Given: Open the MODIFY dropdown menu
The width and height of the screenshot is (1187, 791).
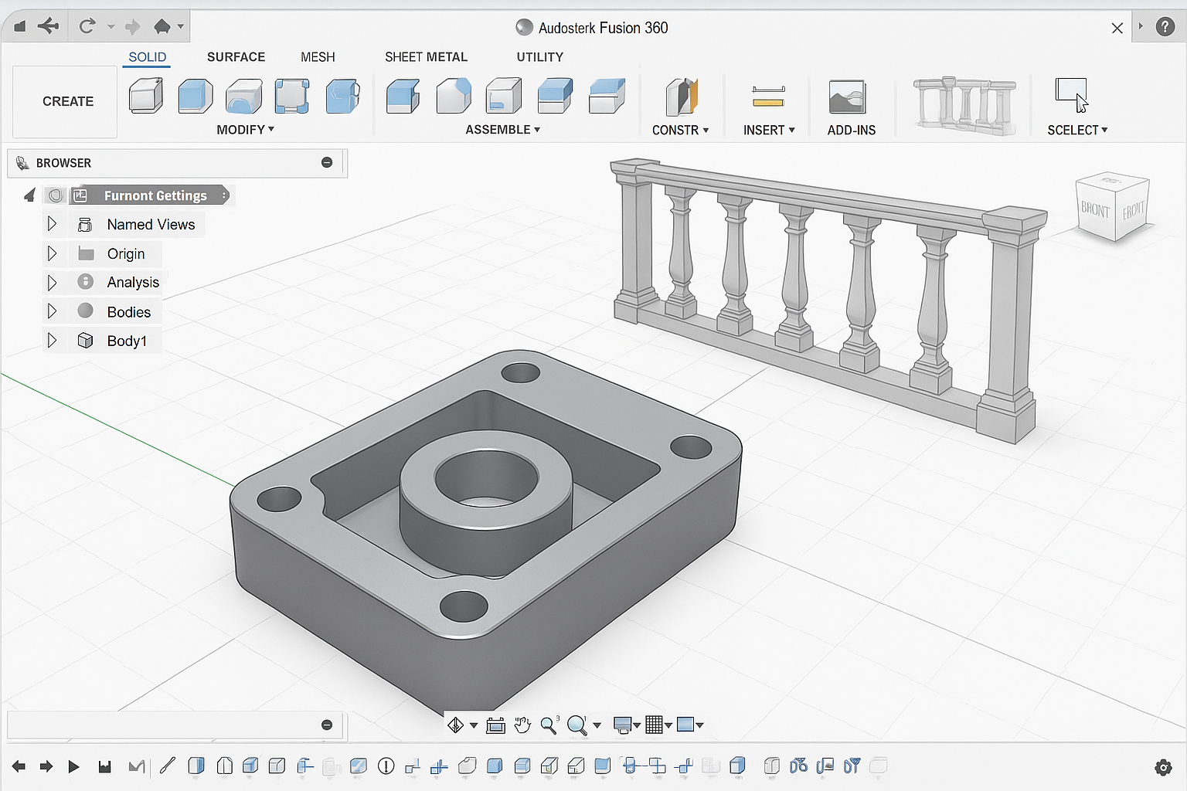Looking at the screenshot, I should (245, 130).
